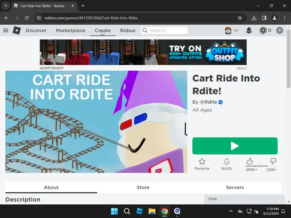Bookmark this page with star icon

tap(240, 18)
